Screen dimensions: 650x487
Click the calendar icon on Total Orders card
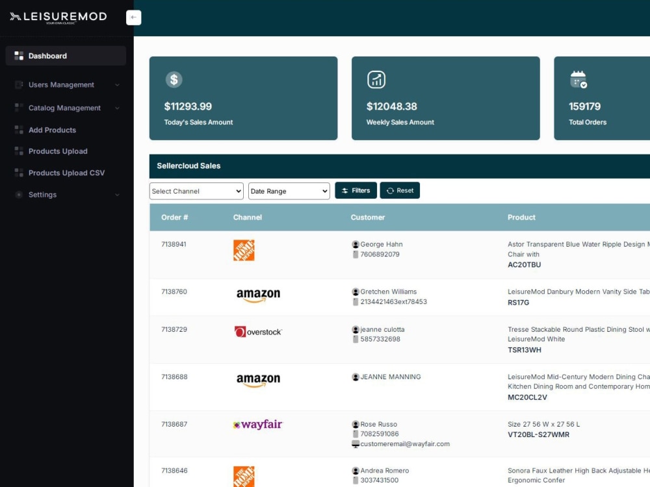pos(578,79)
